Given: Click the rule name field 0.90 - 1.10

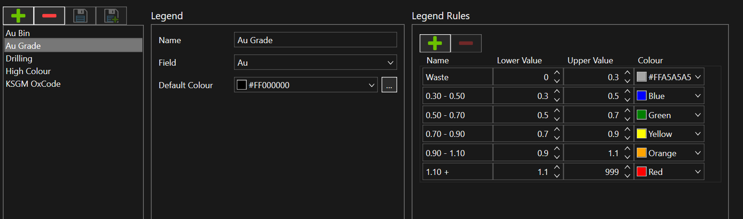Looking at the screenshot, I should point(457,153).
